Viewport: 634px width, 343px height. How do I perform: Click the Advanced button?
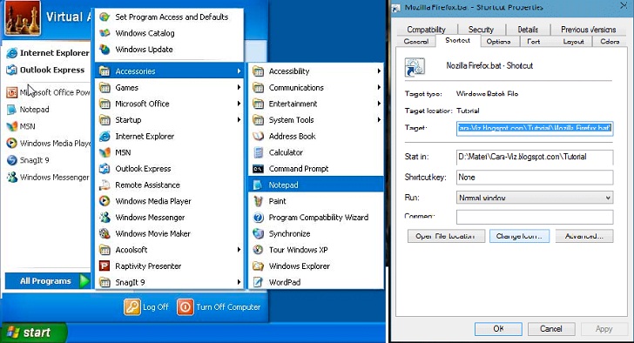[584, 236]
